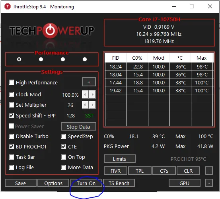The height and width of the screenshot is (199, 220).
Task: Click the Speed Shift EPP value 128
Action: 71,116
